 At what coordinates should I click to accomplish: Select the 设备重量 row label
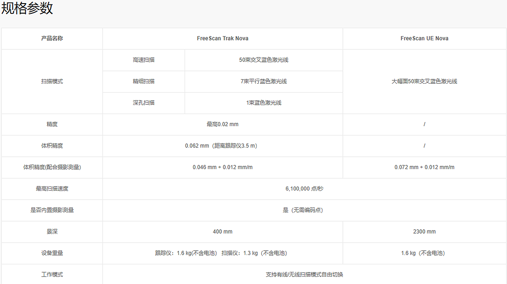[x=52, y=253]
